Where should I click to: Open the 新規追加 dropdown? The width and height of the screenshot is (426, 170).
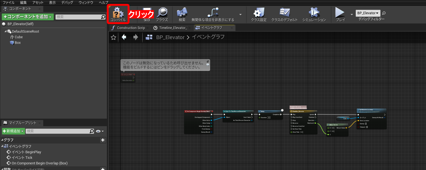[13, 131]
